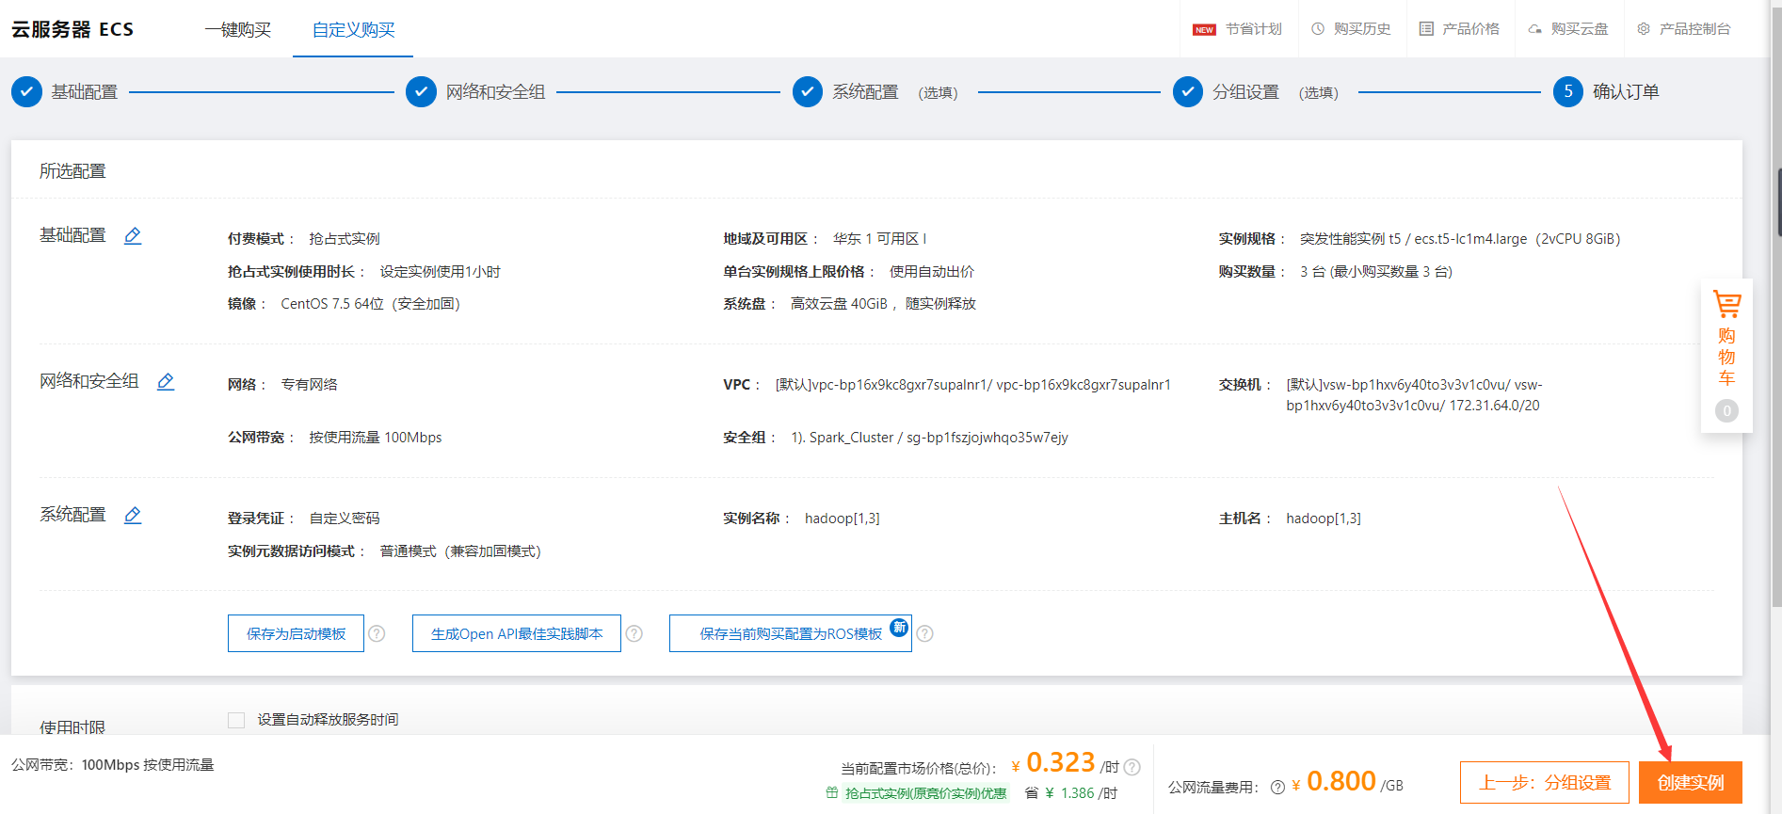Click the NEW badge beside 节省计划
The height and width of the screenshot is (814, 1782).
point(1204,30)
